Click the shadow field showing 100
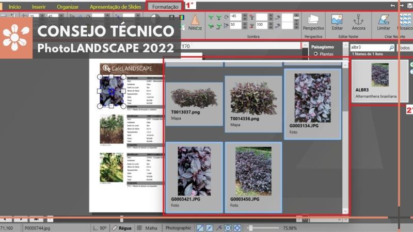Image resolution: width=413 pixels, height=232 pixels. coord(262,25)
